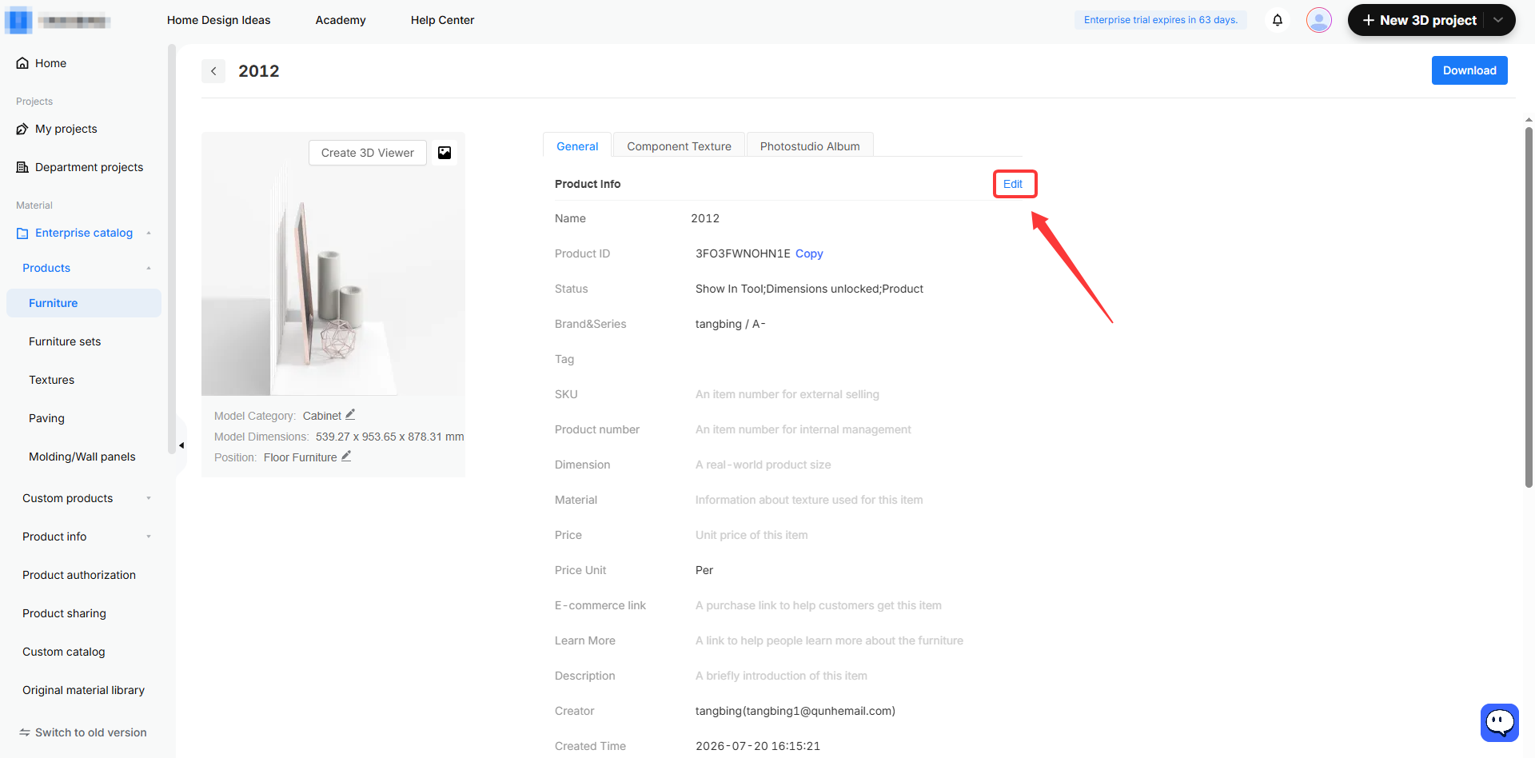Expand the Product info submenu
The height and width of the screenshot is (758, 1535).
[x=149, y=537]
